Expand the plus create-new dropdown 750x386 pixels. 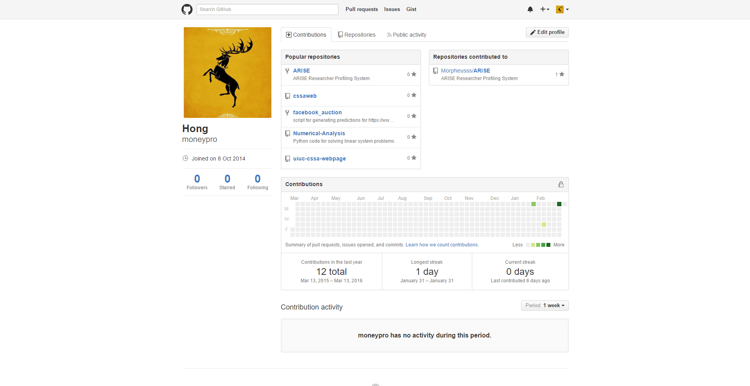(x=544, y=9)
